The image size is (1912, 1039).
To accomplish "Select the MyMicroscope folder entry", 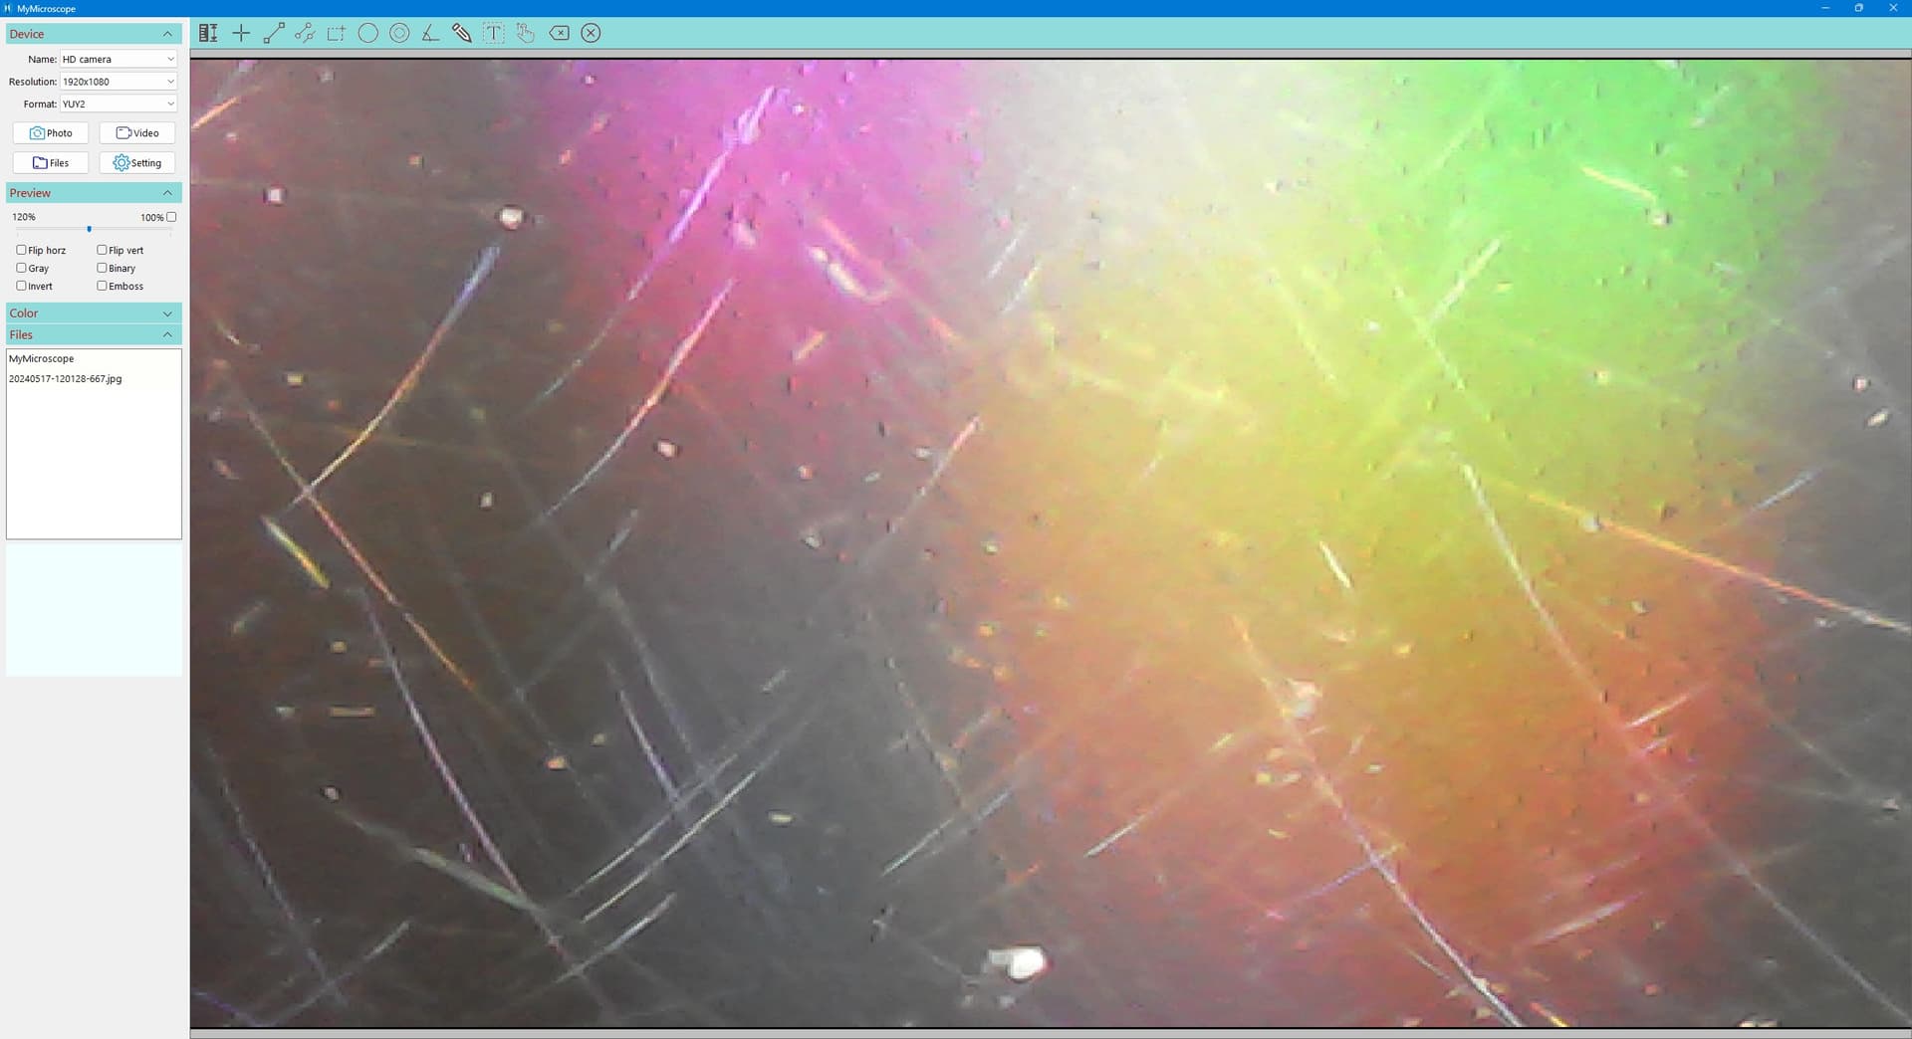I will [42, 358].
